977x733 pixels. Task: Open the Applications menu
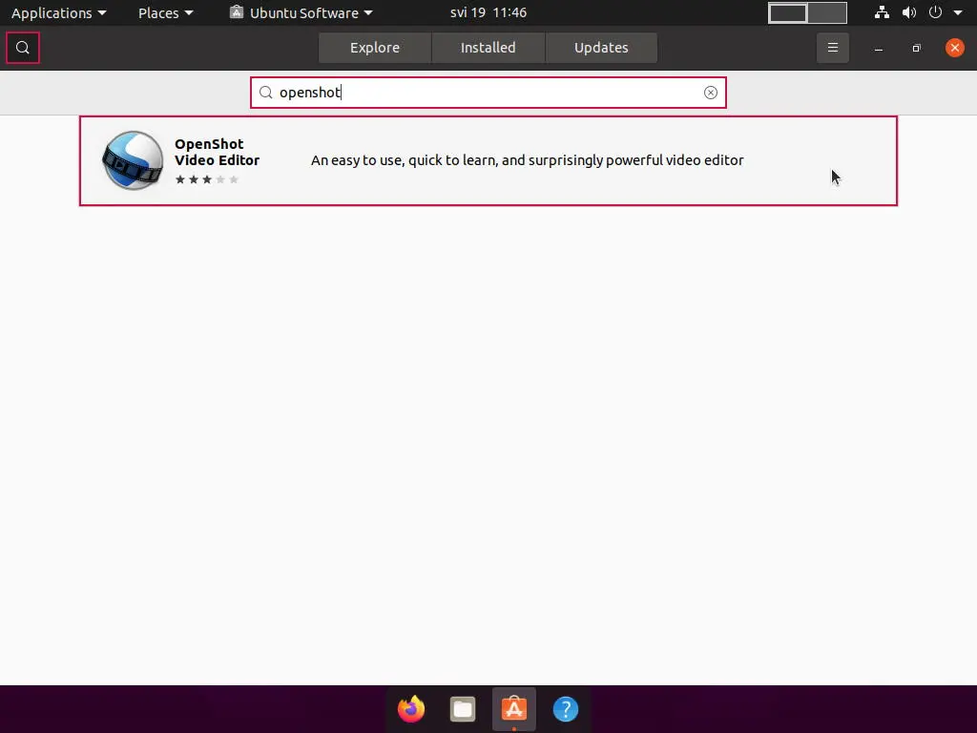click(x=58, y=12)
